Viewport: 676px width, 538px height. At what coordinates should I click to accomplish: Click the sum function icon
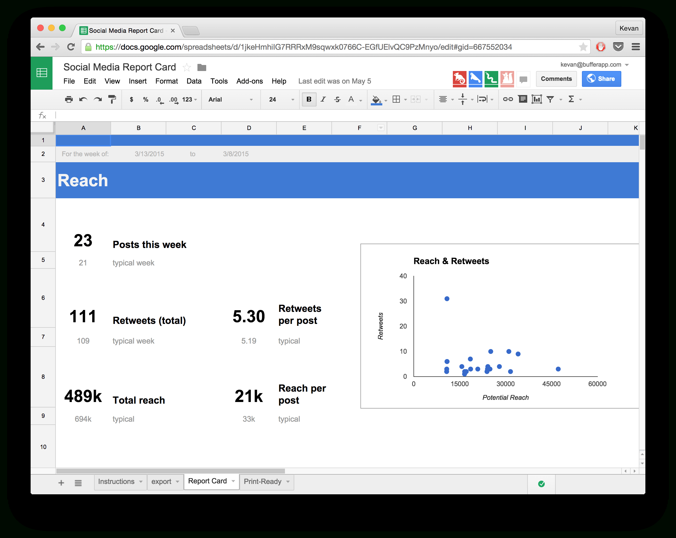click(x=573, y=99)
